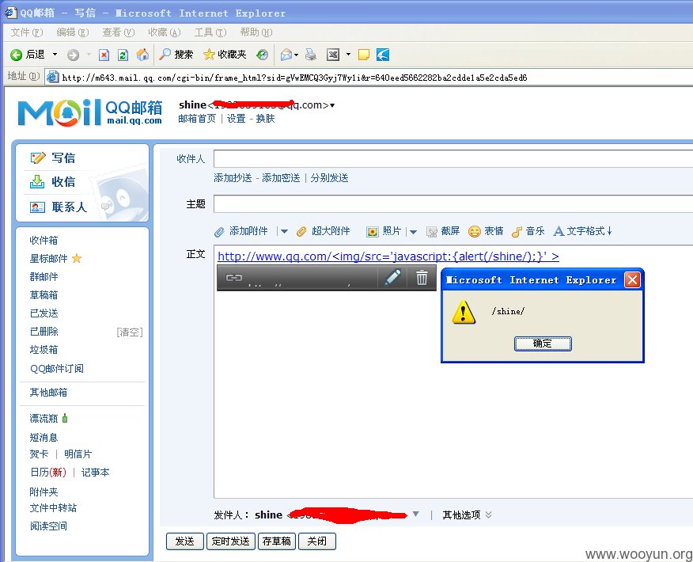
Task: Click 添加抄送 add CC link
Action: pos(233,178)
